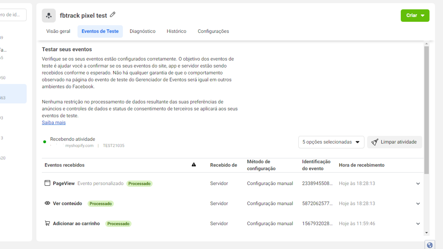
Task: Edit the fbtrack pixel test name
Action: 112,15
